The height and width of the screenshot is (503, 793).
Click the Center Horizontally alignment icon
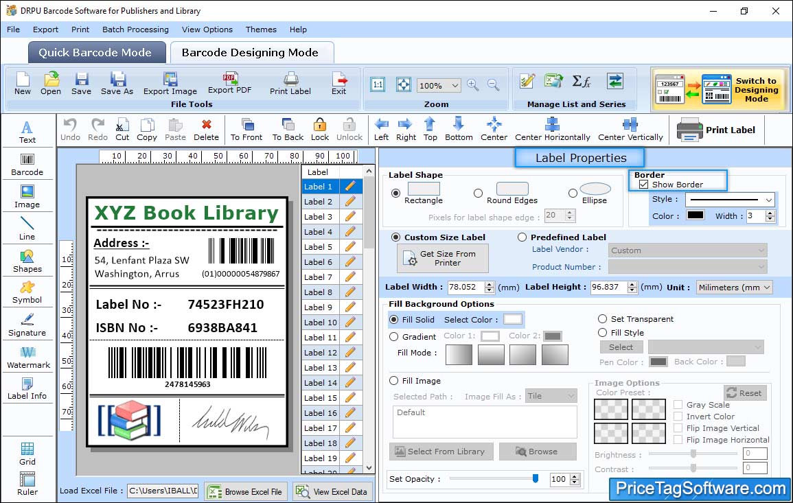(552, 128)
